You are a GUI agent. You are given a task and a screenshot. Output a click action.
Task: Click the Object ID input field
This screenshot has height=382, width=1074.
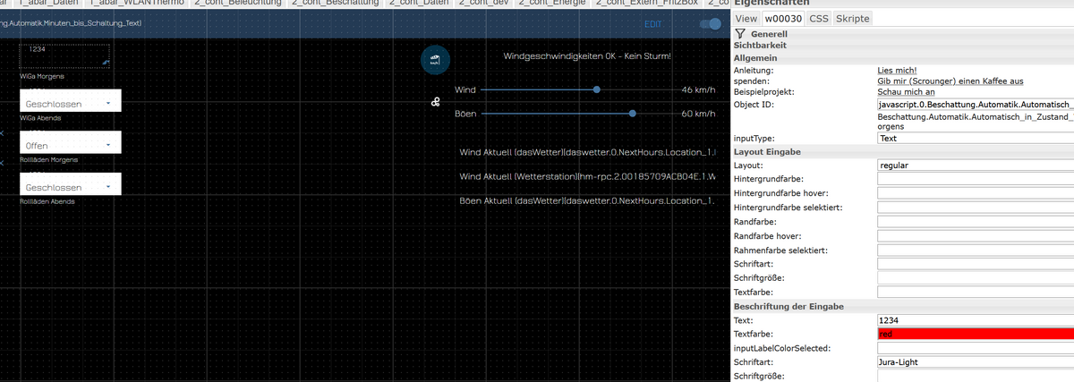pos(976,105)
